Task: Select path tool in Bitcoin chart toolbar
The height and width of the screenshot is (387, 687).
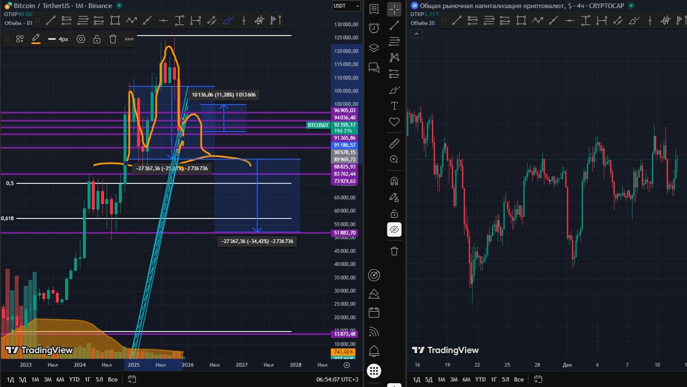Action: (x=131, y=20)
